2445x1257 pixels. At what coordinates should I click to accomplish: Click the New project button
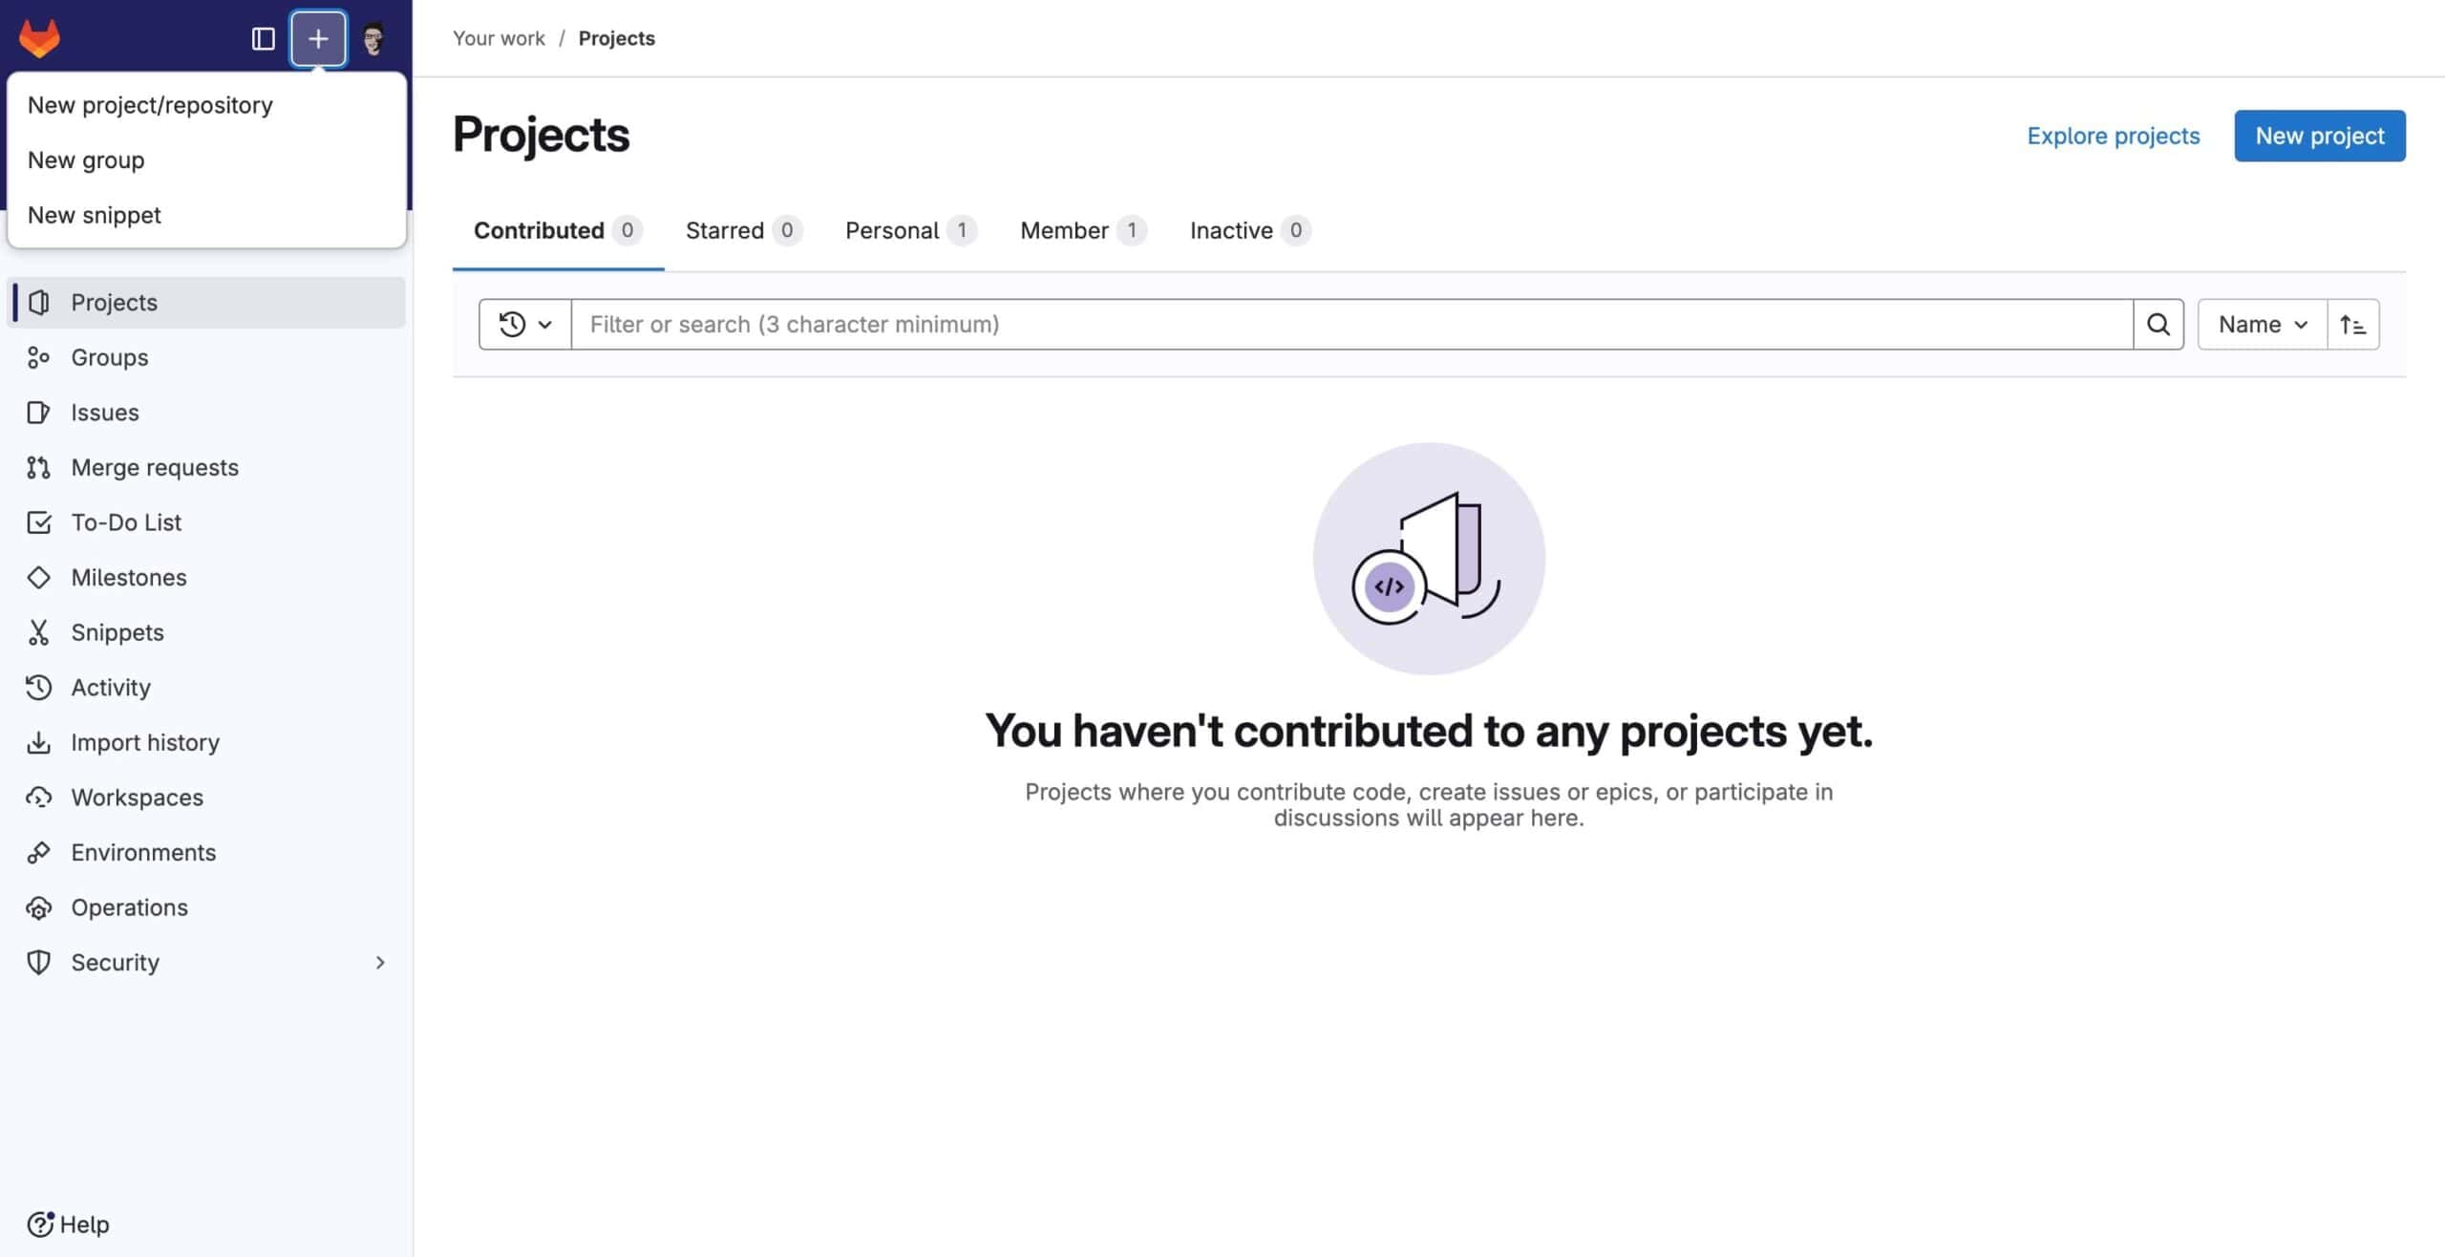2319,136
